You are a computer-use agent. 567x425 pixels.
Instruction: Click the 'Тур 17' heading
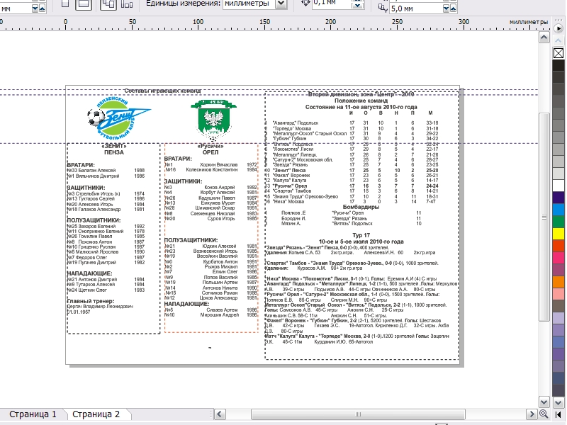tap(361, 235)
